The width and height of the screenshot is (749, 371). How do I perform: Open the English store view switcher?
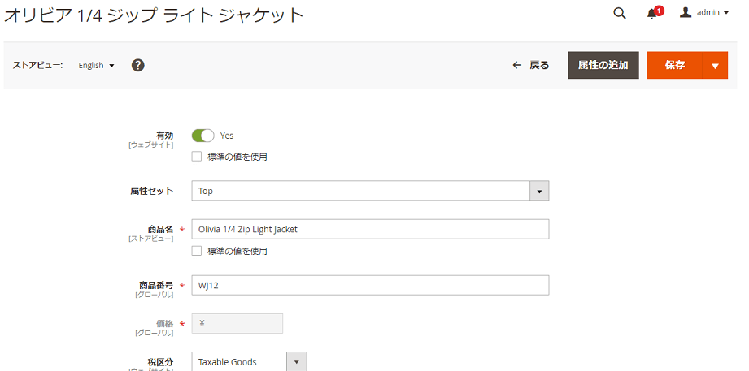coord(96,65)
